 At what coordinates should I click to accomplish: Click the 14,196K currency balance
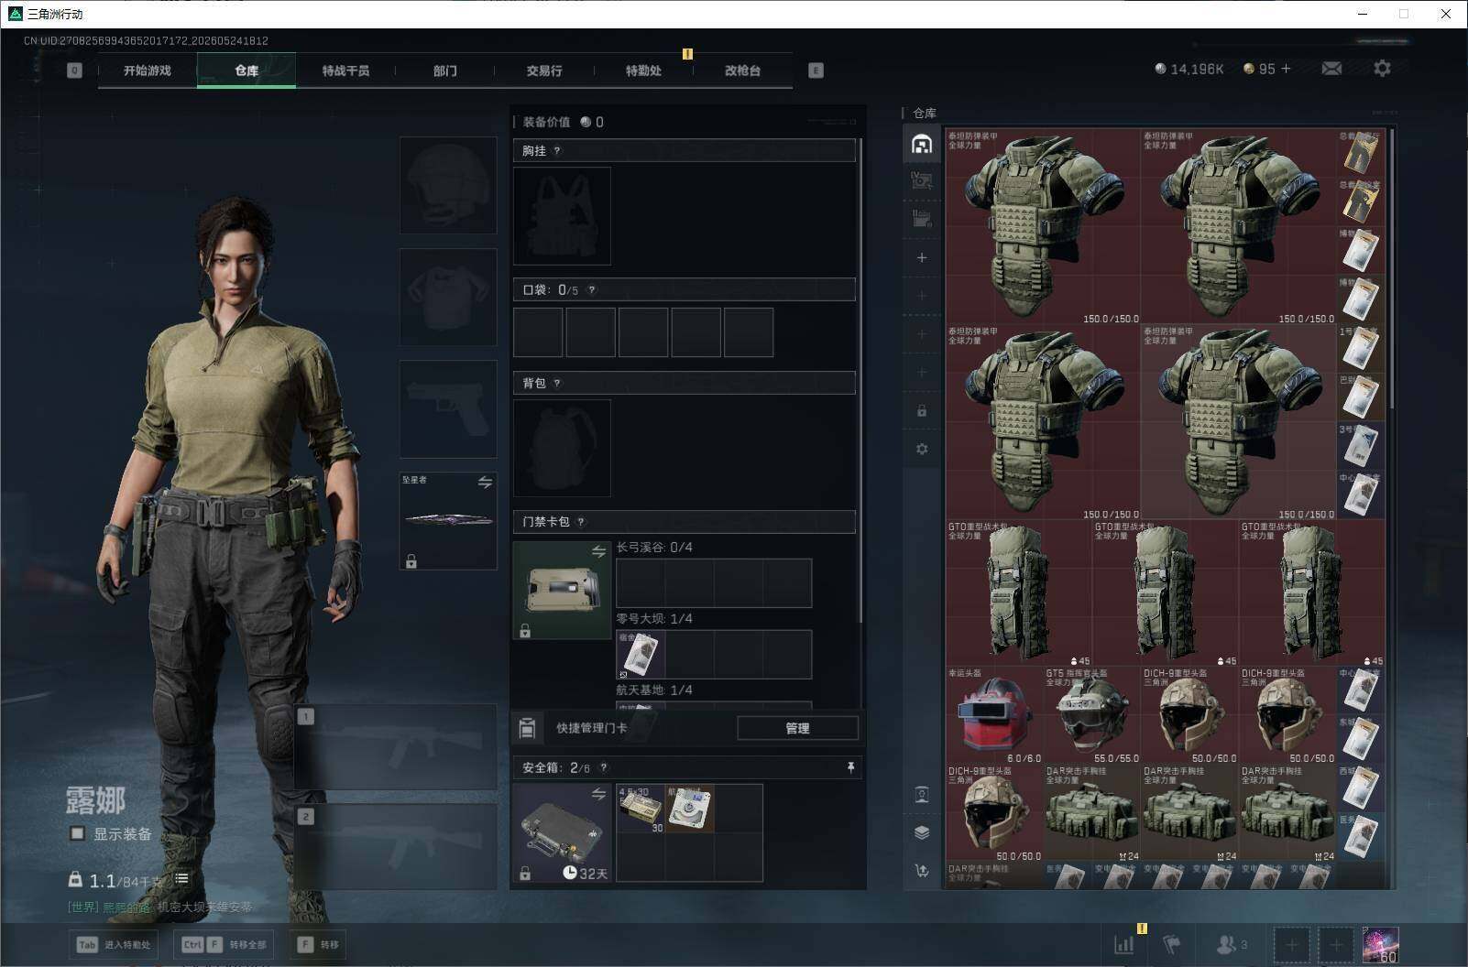pyautogui.click(x=1189, y=69)
